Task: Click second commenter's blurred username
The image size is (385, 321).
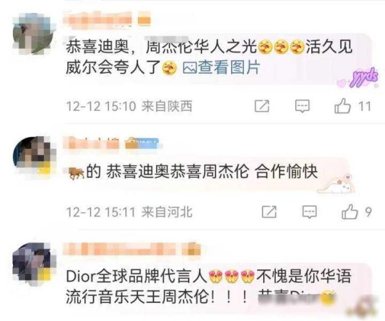Action: tap(91, 143)
